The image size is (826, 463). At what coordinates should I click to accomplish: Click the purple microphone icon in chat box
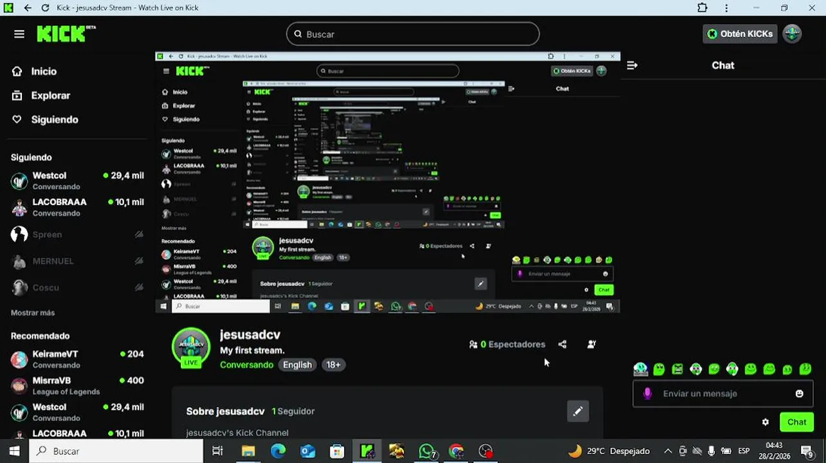pos(647,394)
